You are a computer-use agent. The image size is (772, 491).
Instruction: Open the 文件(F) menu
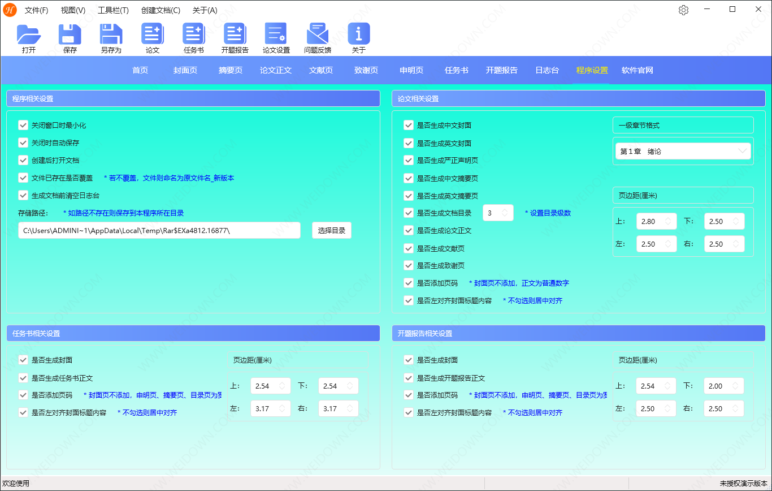point(37,10)
